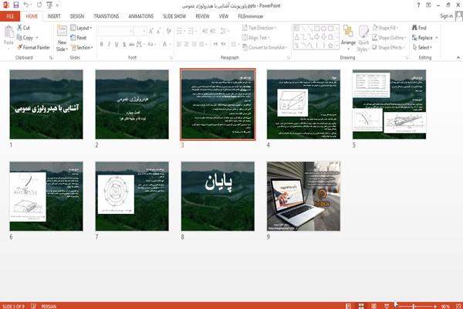Select slide 8 thumbnail
The height and width of the screenshot is (309, 463).
pos(218,196)
